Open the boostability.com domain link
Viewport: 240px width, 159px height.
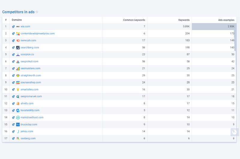pos(30,110)
